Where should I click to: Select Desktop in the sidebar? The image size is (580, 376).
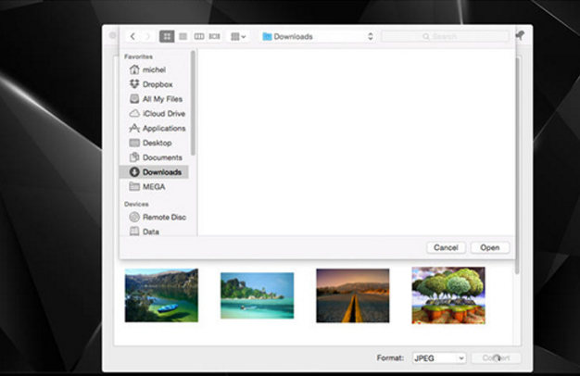click(154, 143)
